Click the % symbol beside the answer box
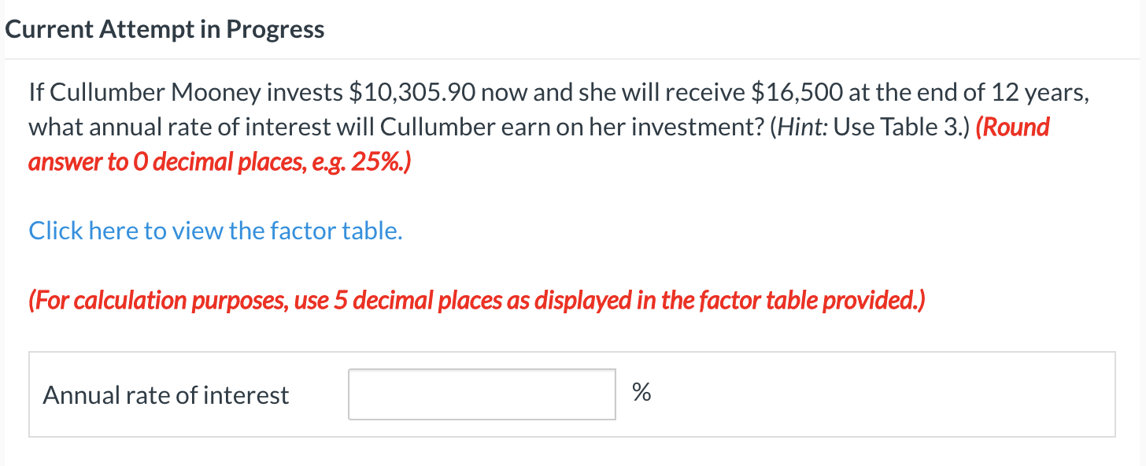The width and height of the screenshot is (1146, 466). (641, 394)
